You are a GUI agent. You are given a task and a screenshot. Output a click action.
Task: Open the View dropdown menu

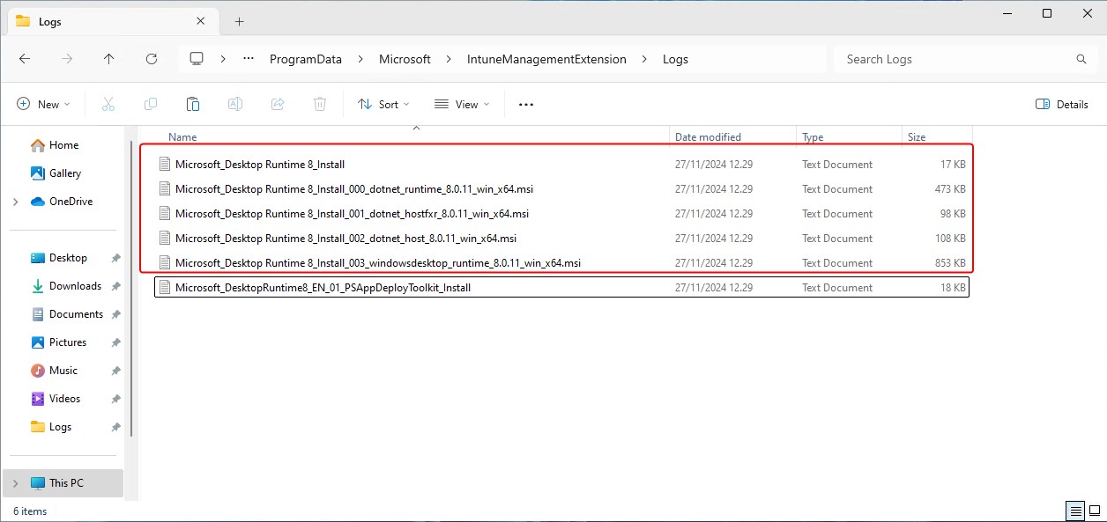462,104
